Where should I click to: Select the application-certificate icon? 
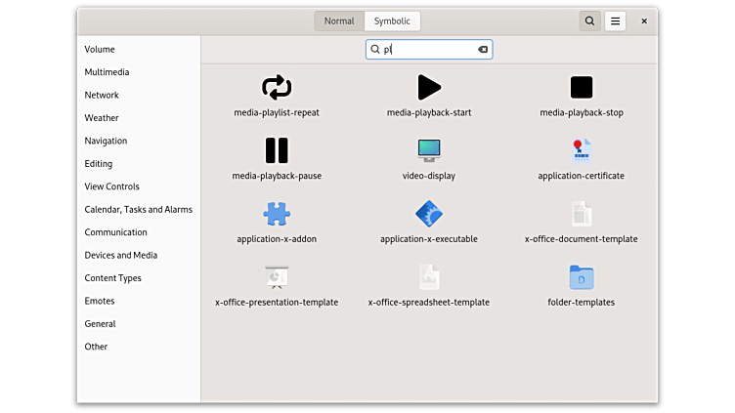(582, 150)
